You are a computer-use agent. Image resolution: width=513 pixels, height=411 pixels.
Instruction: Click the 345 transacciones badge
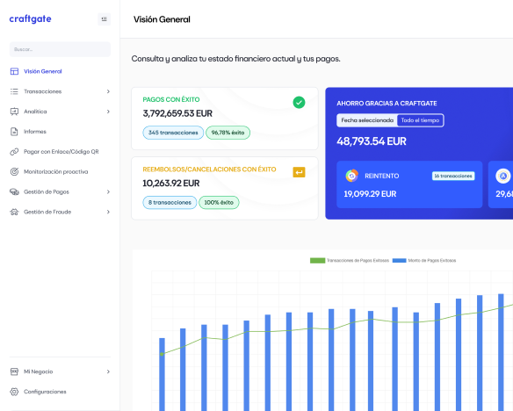pos(173,133)
